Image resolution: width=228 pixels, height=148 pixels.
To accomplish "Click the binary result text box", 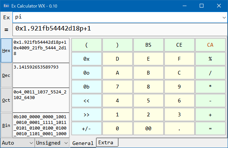I will [x=41, y=125].
